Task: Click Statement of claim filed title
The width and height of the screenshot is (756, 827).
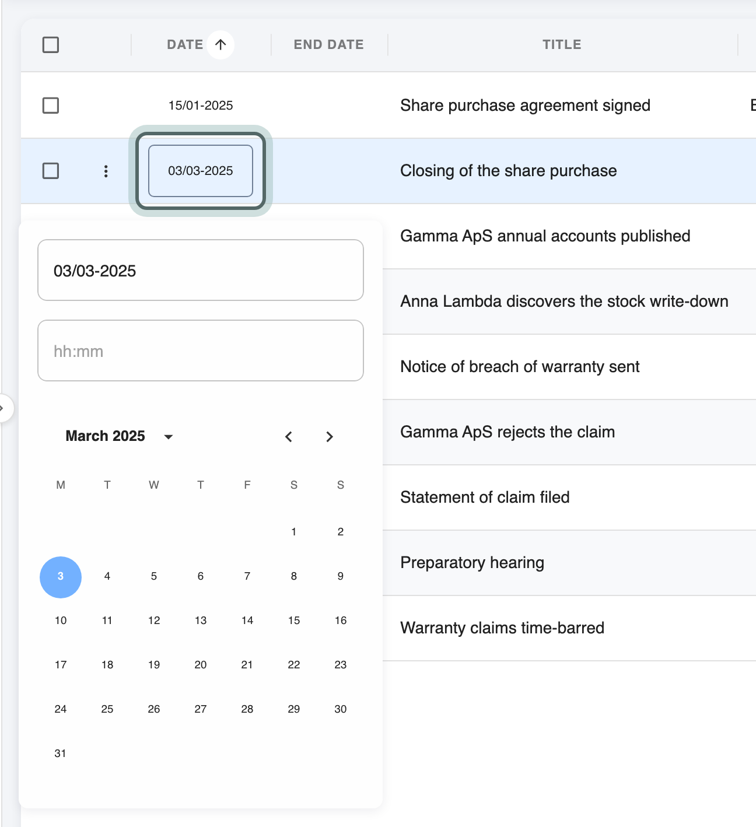Action: 485,497
